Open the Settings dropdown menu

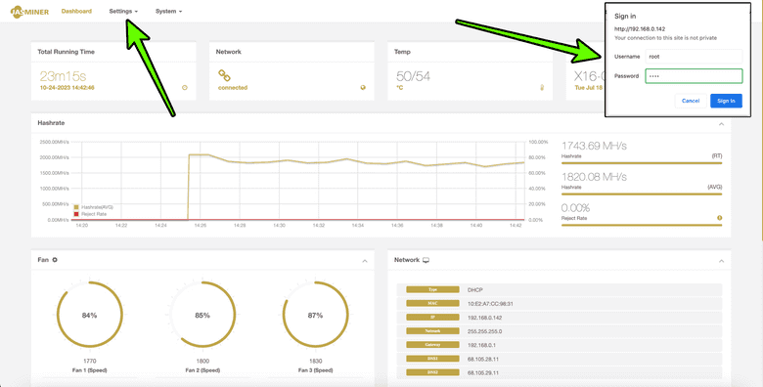(123, 11)
